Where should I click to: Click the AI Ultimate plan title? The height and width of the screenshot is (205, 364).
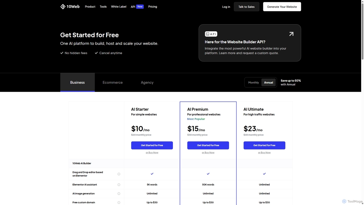[x=254, y=109]
